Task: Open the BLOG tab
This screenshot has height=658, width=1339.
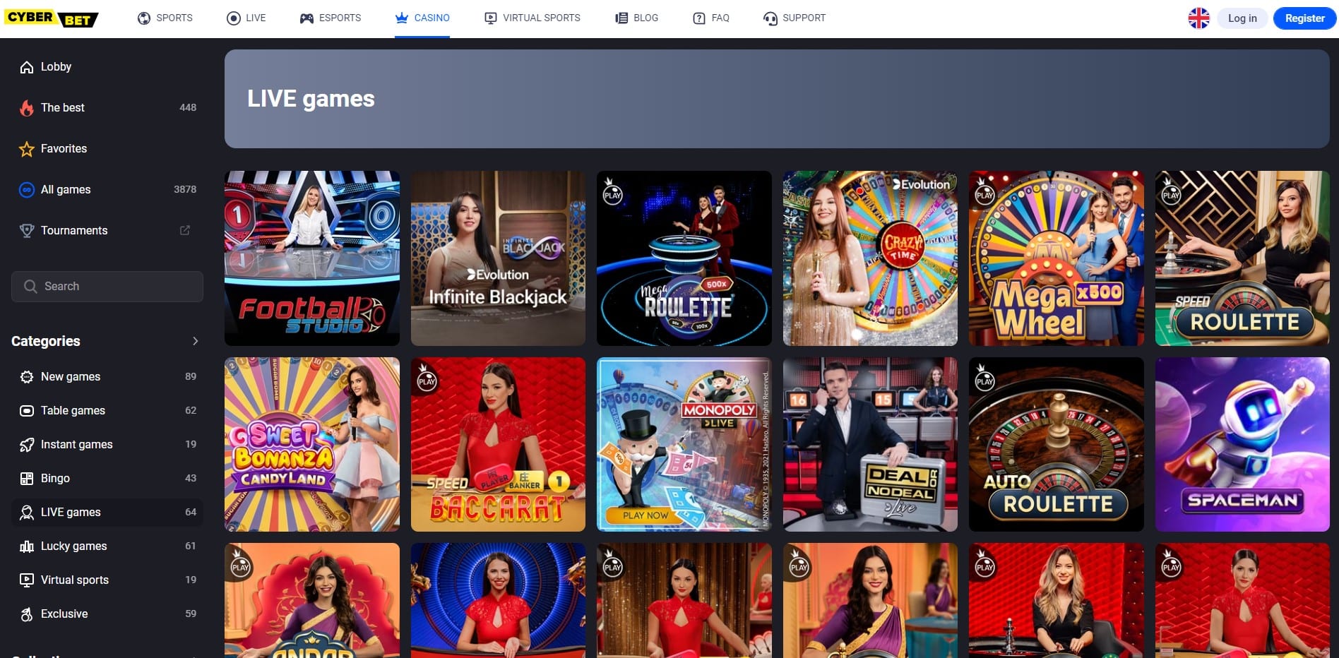Action: pyautogui.click(x=636, y=18)
